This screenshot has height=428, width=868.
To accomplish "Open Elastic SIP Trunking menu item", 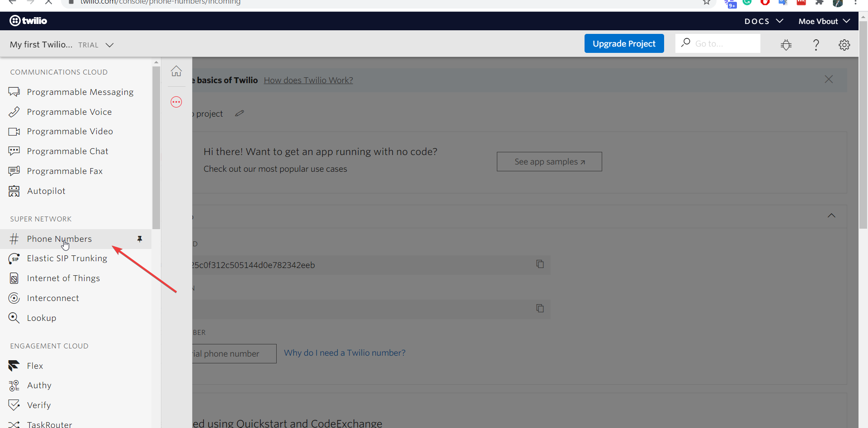I will (67, 259).
